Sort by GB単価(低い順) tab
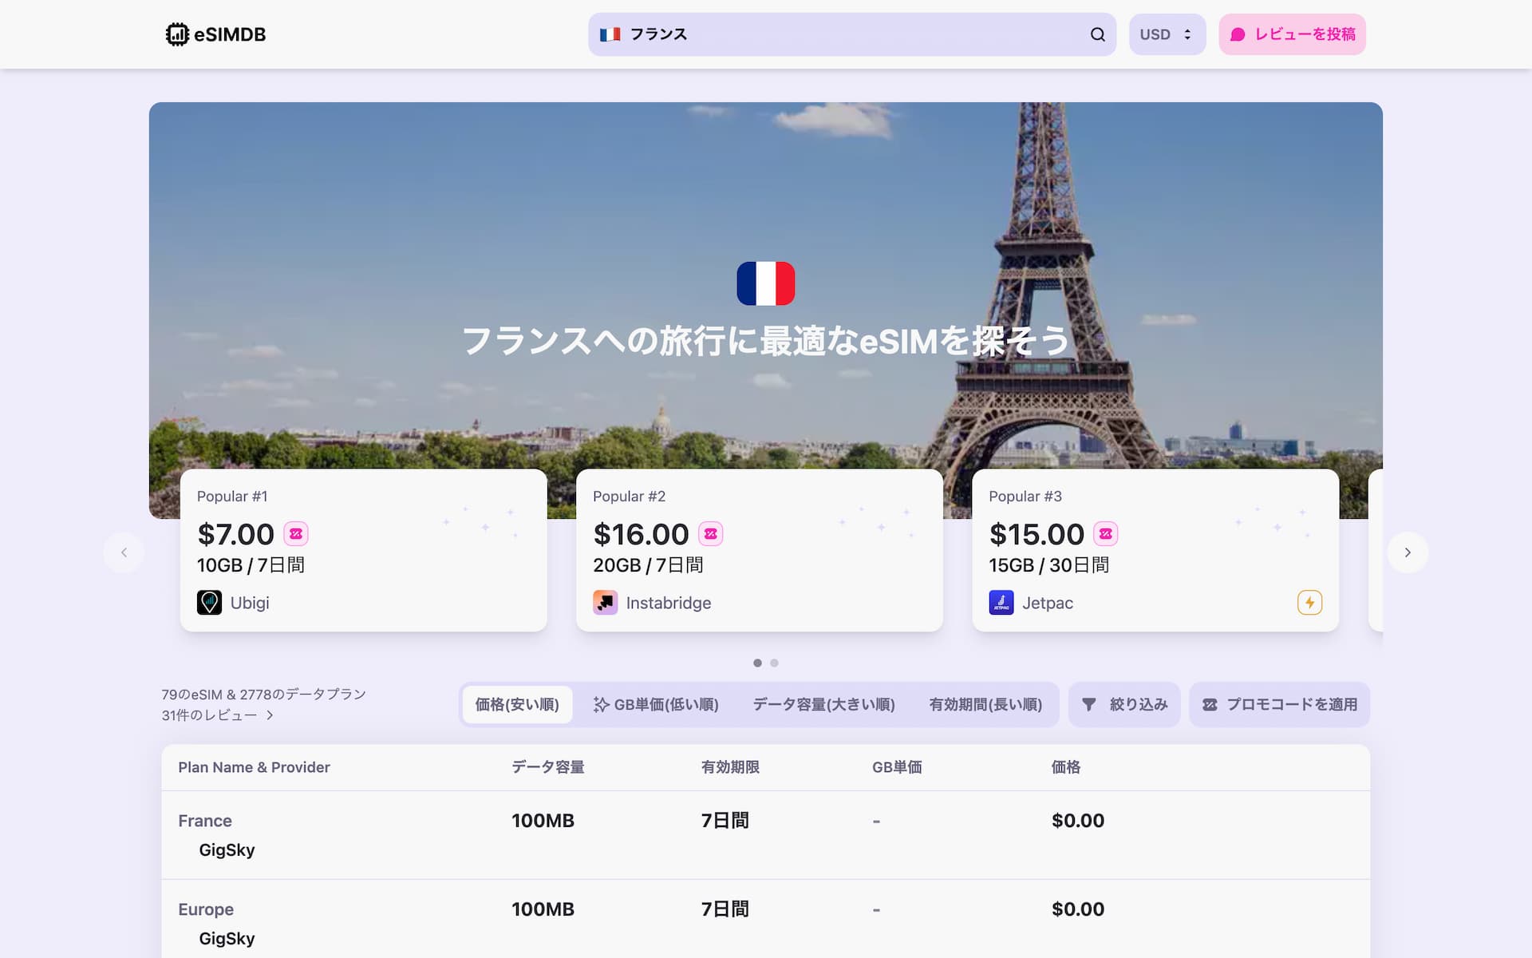 pyautogui.click(x=656, y=704)
